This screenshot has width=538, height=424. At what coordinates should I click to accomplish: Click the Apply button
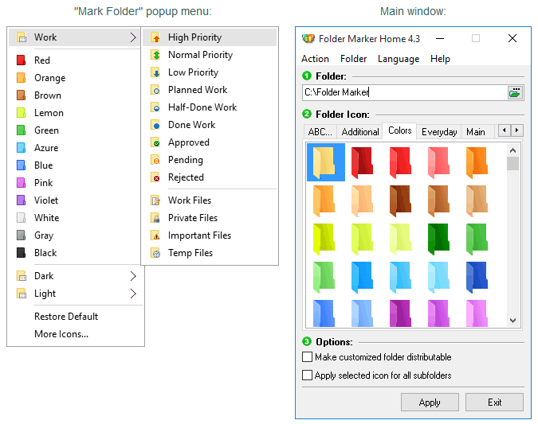430,402
